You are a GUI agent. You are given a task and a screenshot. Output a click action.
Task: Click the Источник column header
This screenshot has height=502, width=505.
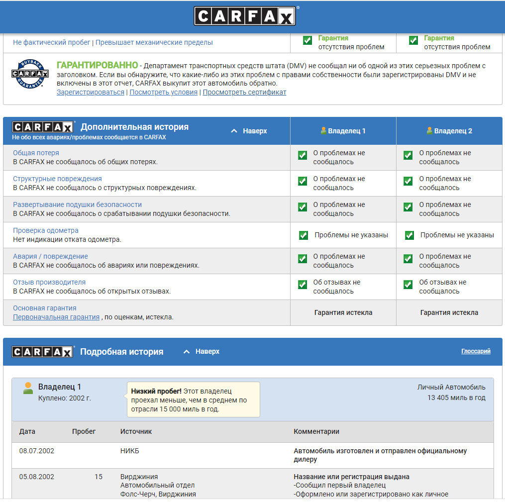pyautogui.click(x=136, y=431)
